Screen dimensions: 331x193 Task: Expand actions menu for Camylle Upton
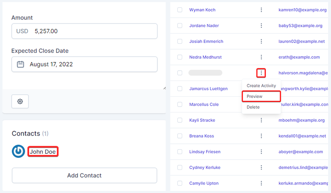261,183
